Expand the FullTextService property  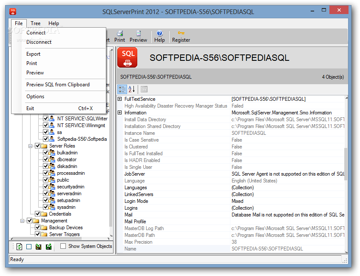point(119,99)
